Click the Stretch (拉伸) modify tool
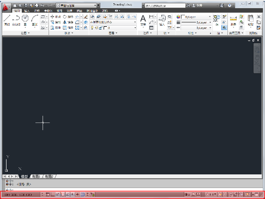The height and width of the screenshot is (199, 265). coord(56,28)
